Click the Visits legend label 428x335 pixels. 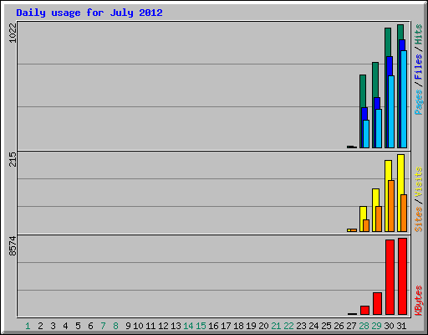coord(419,183)
